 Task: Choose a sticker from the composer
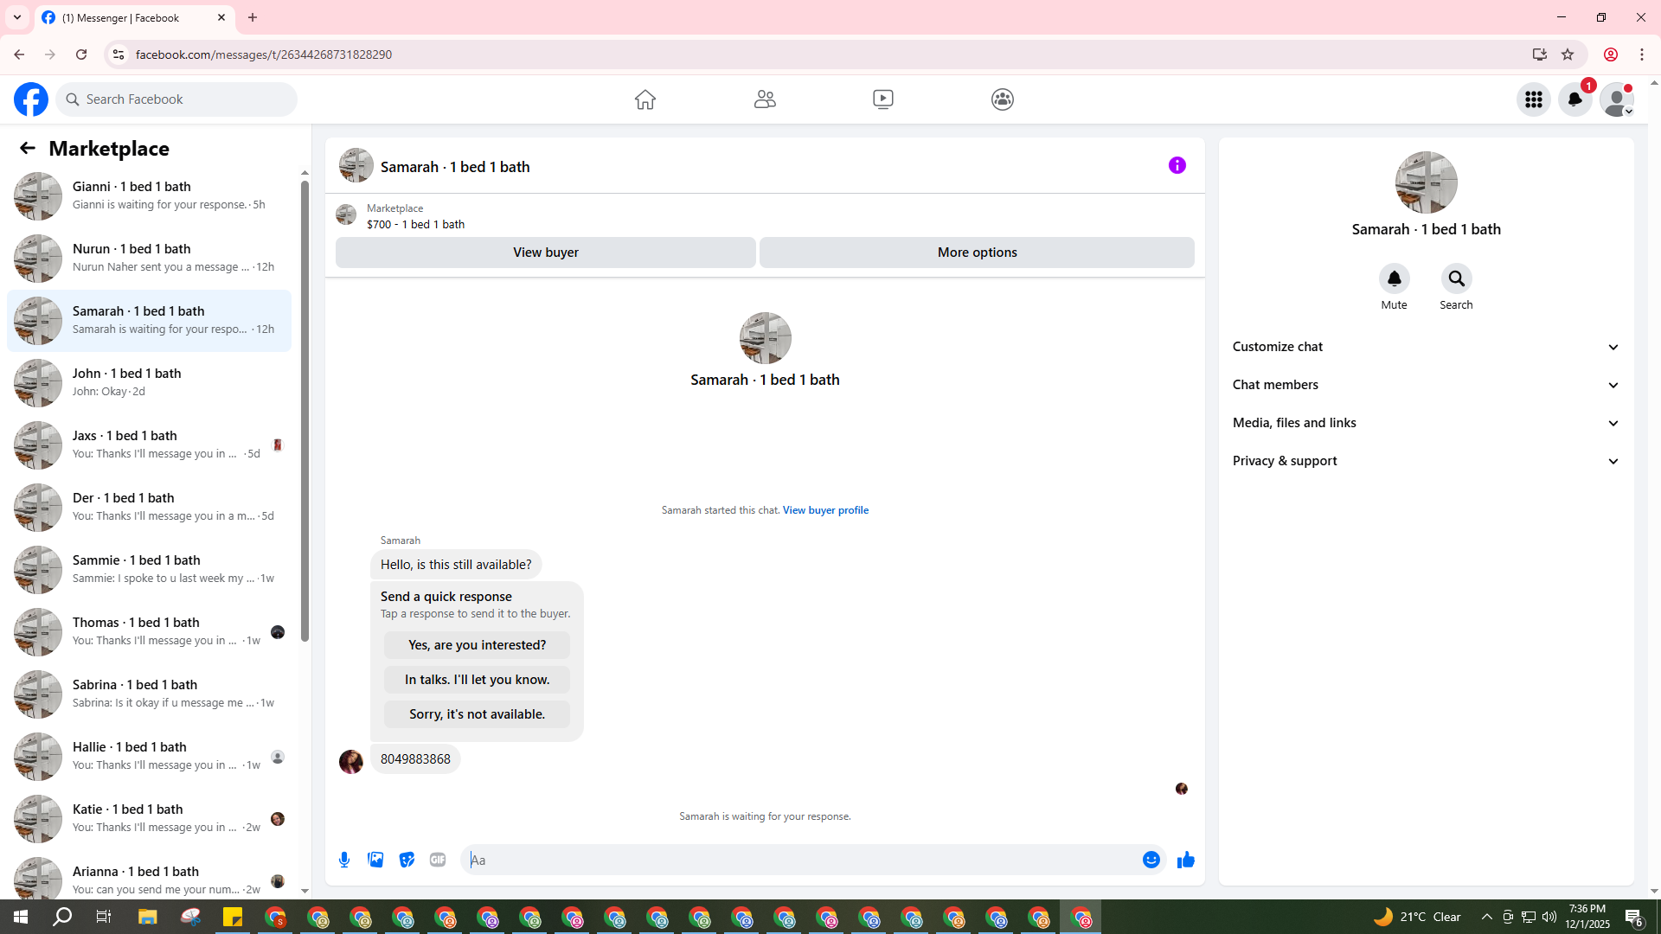click(x=407, y=860)
